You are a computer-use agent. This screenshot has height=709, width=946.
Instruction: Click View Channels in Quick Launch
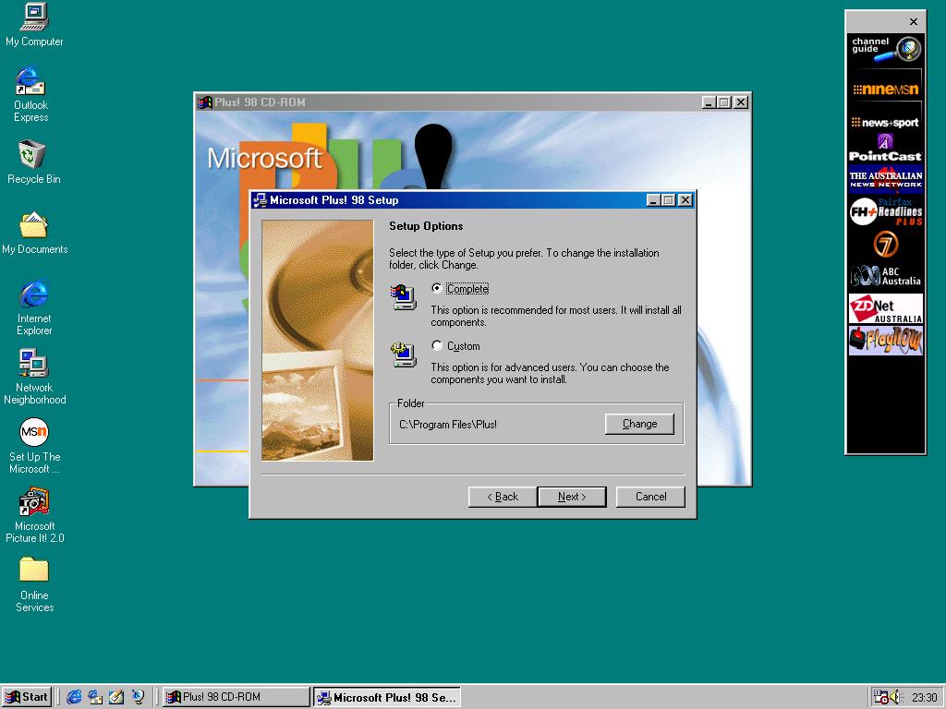[x=139, y=697]
